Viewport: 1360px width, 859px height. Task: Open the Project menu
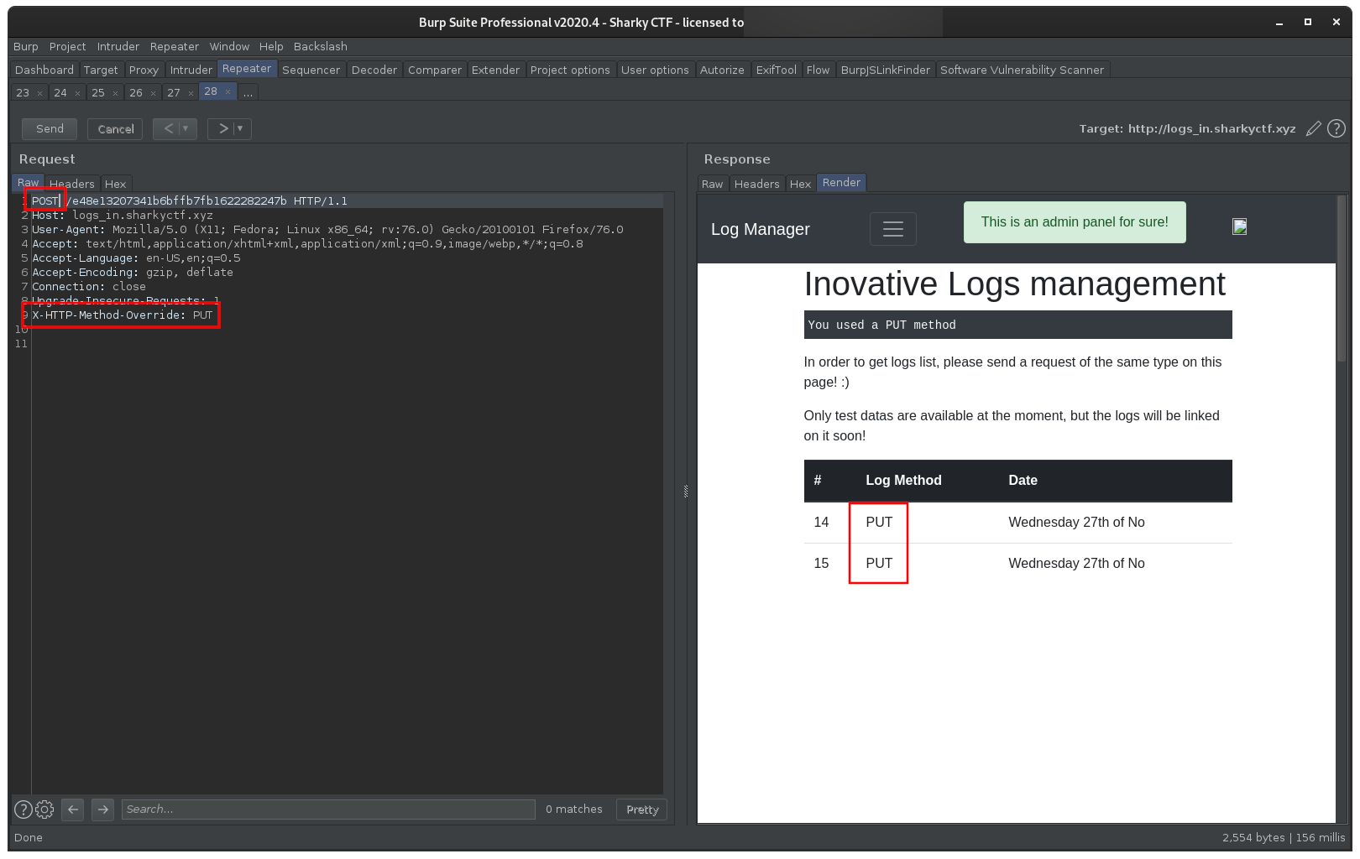67,47
